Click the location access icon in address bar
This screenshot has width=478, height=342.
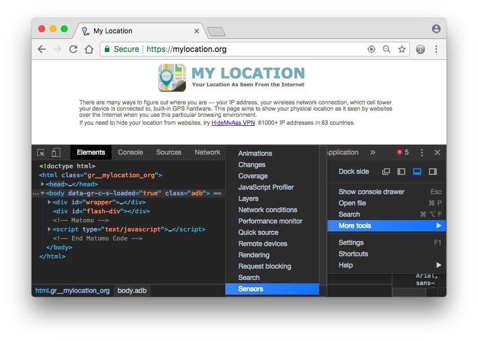pos(371,49)
